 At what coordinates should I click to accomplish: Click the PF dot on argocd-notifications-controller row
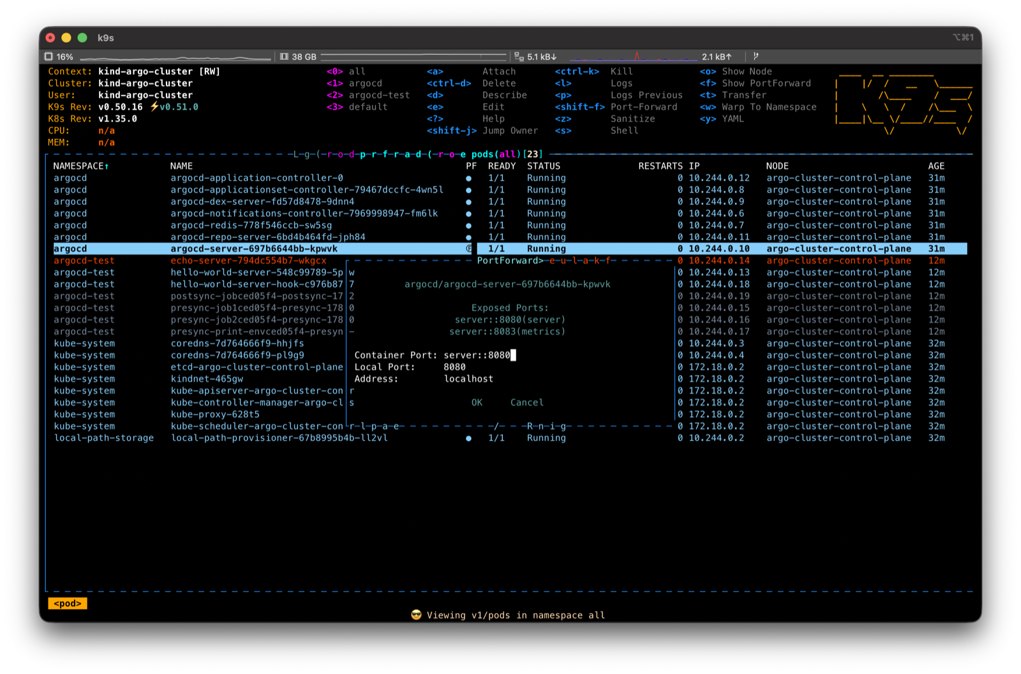click(468, 214)
